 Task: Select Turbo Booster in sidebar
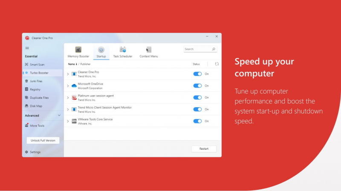(42, 73)
